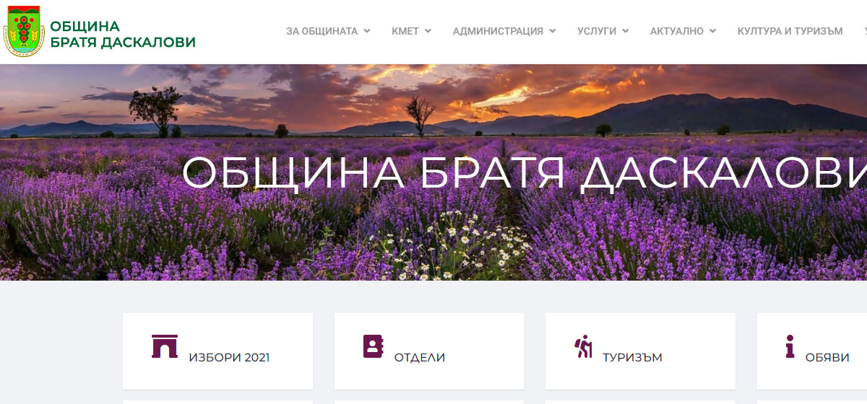Open the ТУРИЗЪМ link card
The height and width of the screenshot is (404, 867).
coord(640,351)
